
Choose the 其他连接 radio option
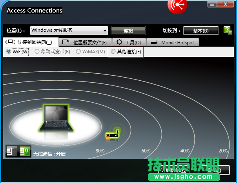point(113,51)
